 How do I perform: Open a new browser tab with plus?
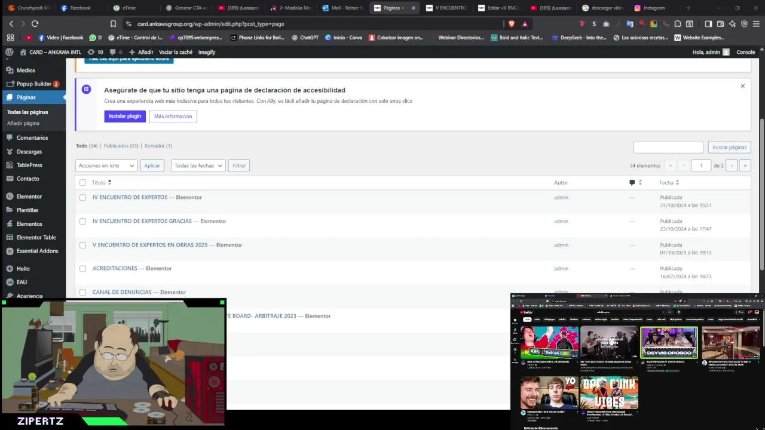688,8
